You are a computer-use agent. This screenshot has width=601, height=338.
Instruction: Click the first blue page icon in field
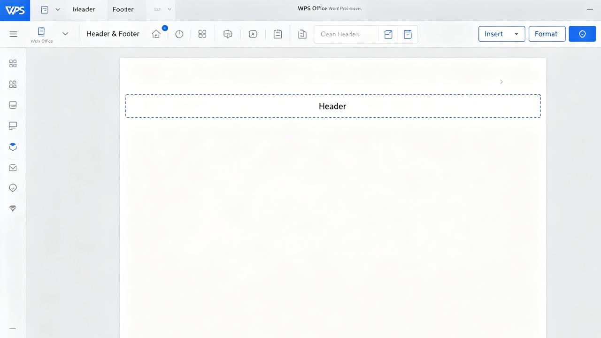(388, 34)
